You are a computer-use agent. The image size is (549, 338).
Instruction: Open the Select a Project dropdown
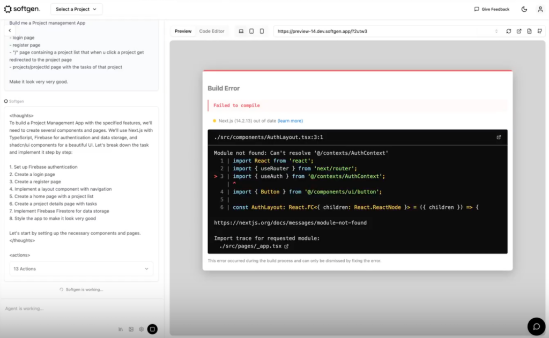click(x=76, y=9)
